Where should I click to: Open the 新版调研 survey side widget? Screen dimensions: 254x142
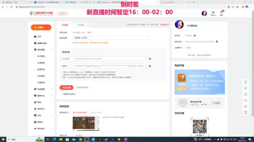245,82
